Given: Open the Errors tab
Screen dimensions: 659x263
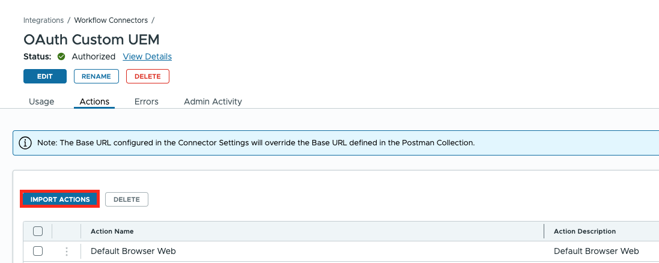Looking at the screenshot, I should pos(147,101).
